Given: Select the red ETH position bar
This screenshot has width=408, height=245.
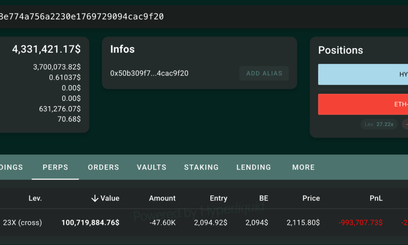Looking at the screenshot, I should pos(363,105).
